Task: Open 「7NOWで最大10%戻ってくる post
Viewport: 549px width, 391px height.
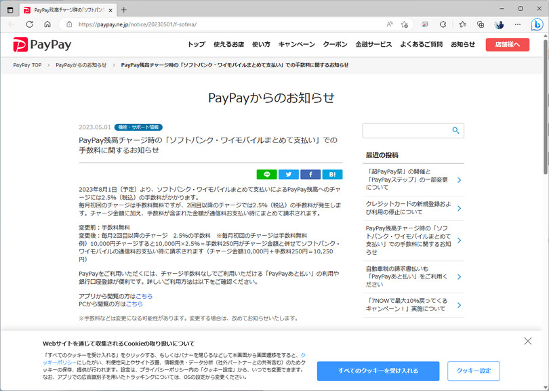Action: click(407, 305)
